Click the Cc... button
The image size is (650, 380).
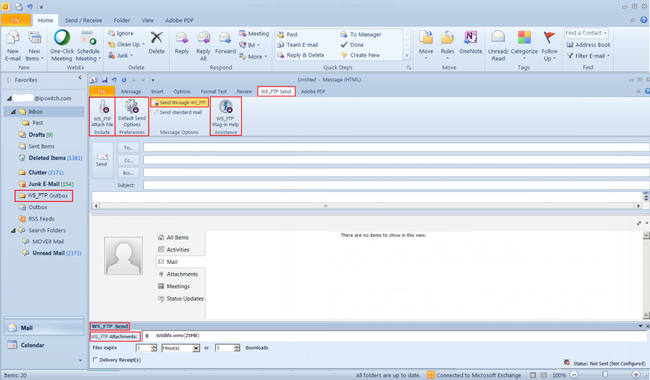point(129,160)
